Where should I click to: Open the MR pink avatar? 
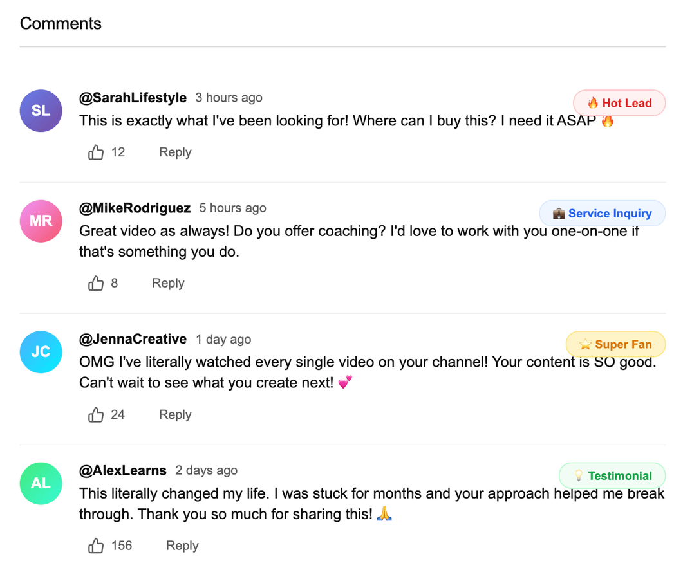(x=41, y=221)
